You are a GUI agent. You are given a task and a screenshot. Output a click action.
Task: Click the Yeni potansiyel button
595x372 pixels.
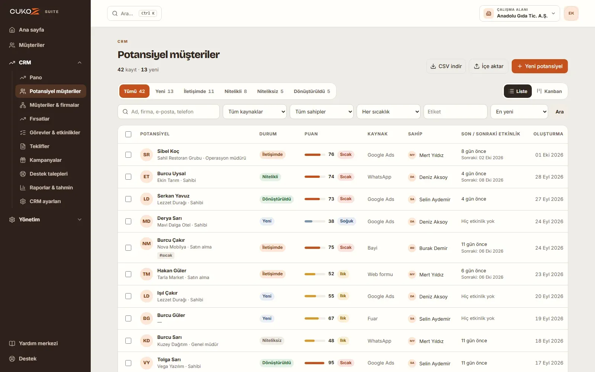[x=540, y=66]
